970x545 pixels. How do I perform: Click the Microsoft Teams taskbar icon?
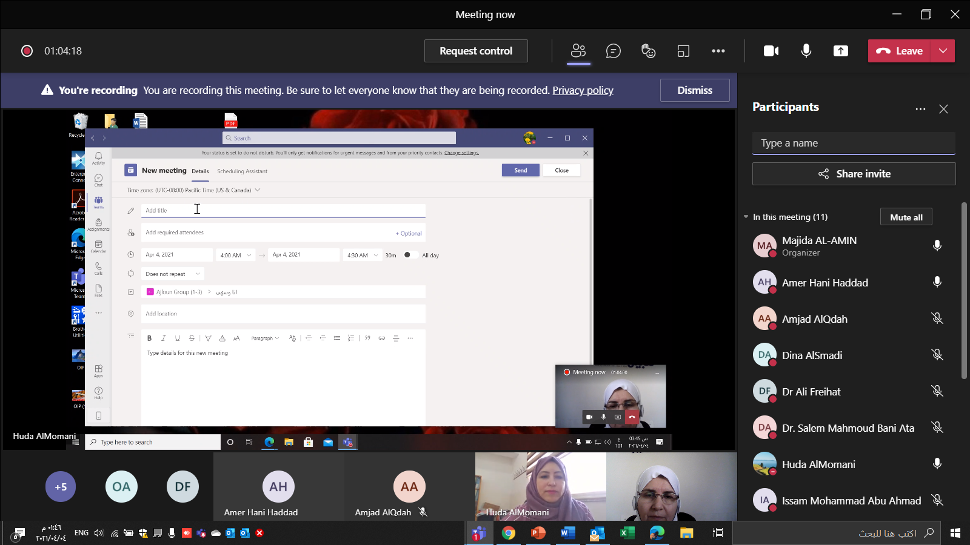tap(479, 533)
